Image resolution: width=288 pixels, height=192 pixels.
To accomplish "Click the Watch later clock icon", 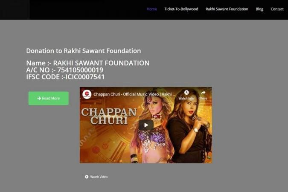I will pos(186,93).
